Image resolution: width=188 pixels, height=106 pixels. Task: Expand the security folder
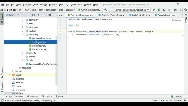(23, 53)
